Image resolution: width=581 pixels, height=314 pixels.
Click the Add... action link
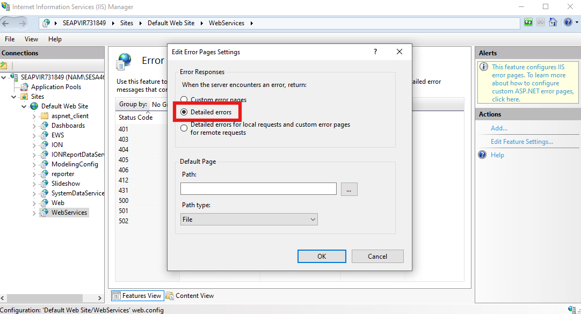(x=499, y=128)
